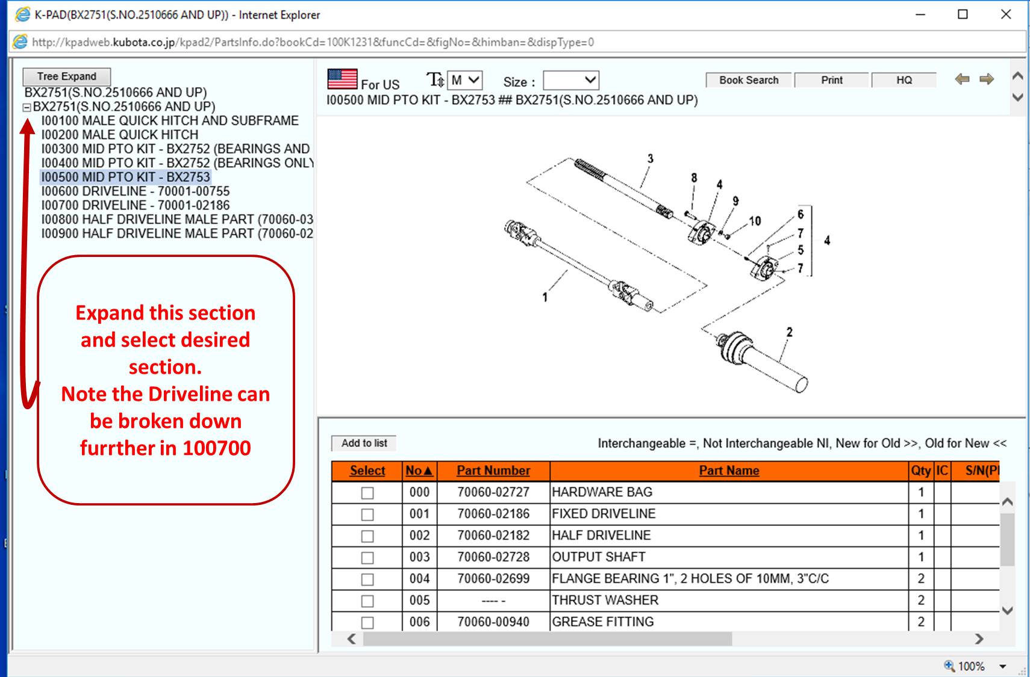Check the box for FIXED DRIVELINE

pyautogui.click(x=367, y=515)
